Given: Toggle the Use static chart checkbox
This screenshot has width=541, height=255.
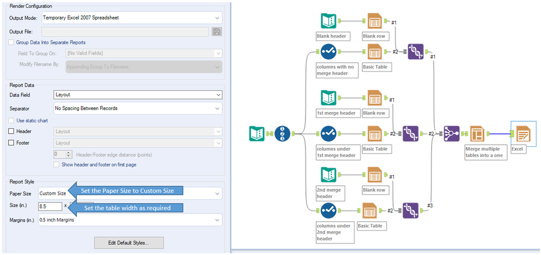Looking at the screenshot, I should click(11, 120).
